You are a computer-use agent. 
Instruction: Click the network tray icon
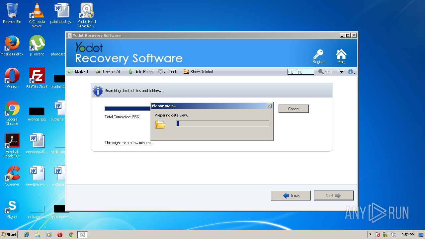point(385,235)
